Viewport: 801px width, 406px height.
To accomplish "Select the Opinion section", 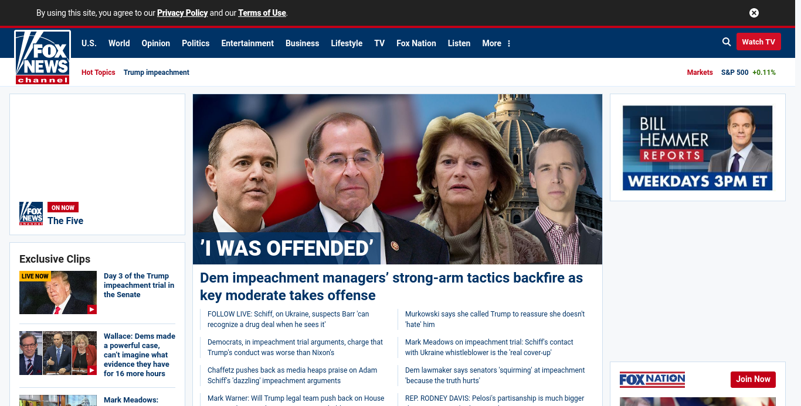I will coord(155,43).
